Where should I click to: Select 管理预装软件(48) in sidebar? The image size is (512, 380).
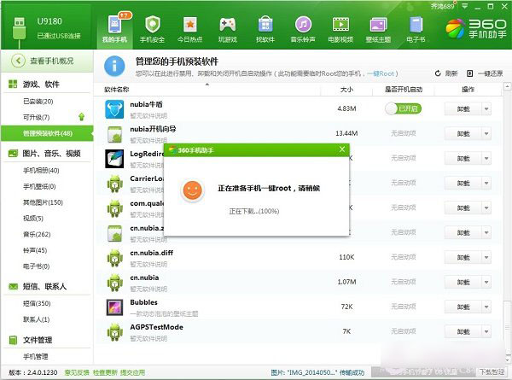pos(47,133)
